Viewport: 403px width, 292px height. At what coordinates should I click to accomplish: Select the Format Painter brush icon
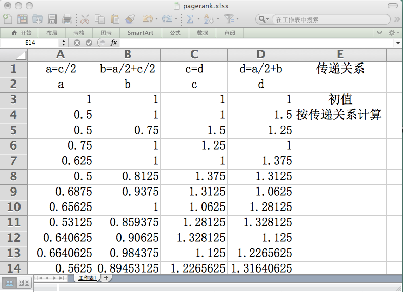(130, 19)
